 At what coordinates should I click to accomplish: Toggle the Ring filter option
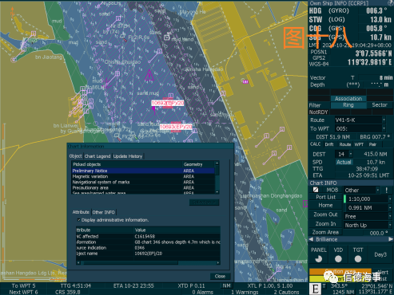(348, 105)
